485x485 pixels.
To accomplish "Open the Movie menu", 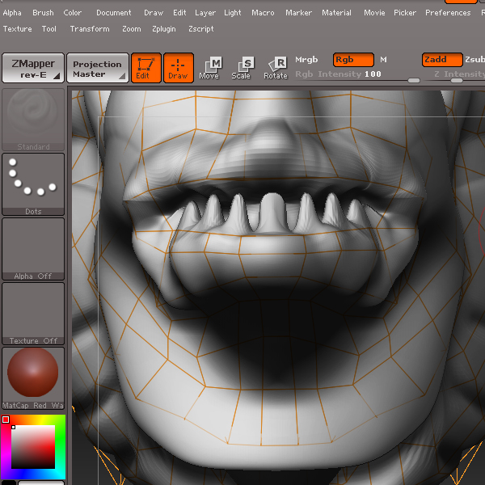I will [374, 13].
